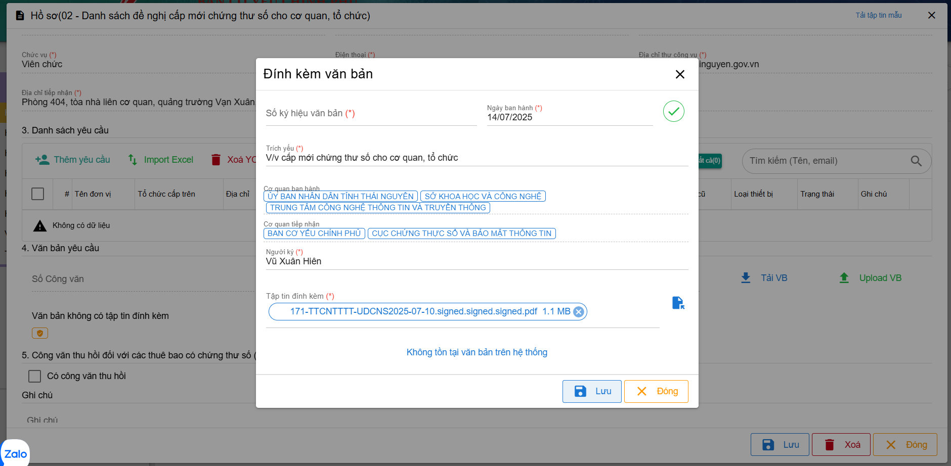Download document via Tải VB
The image size is (951, 466).
click(x=764, y=278)
